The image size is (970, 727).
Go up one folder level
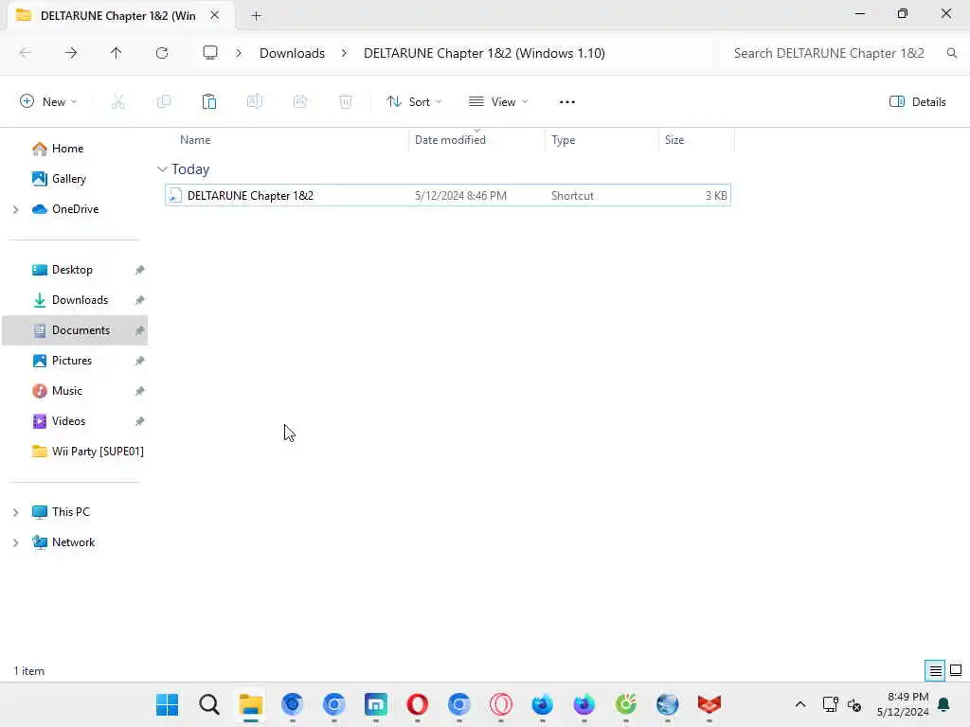coord(116,53)
